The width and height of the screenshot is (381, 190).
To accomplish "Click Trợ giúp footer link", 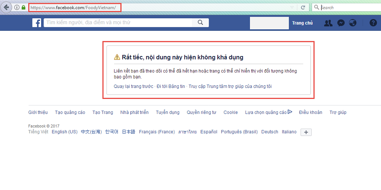I will pos(338,112).
